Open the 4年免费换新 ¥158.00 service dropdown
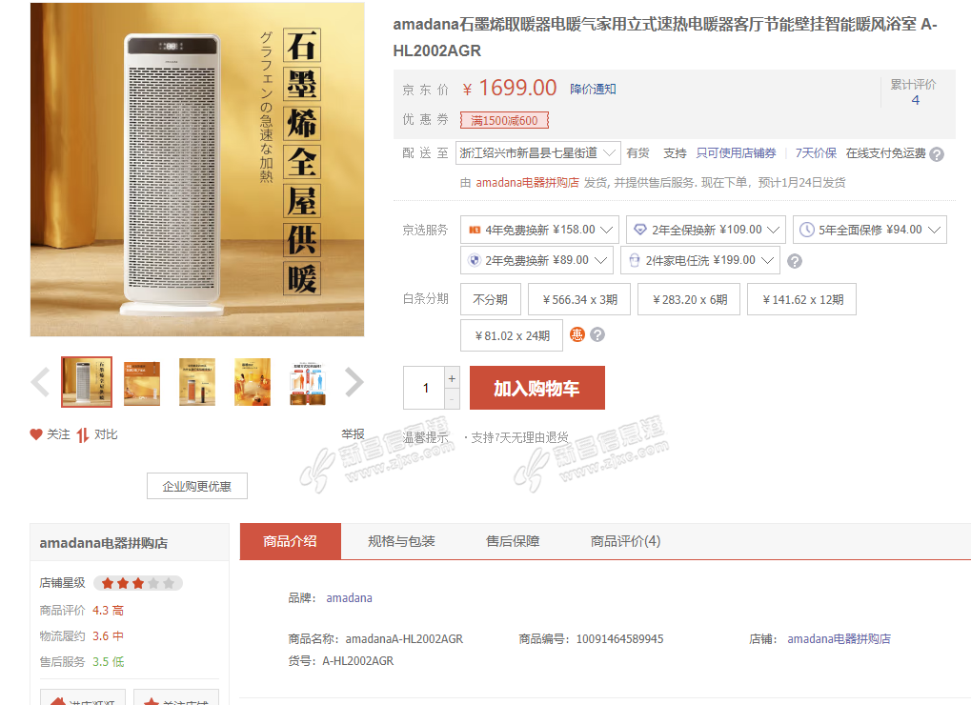 point(539,230)
